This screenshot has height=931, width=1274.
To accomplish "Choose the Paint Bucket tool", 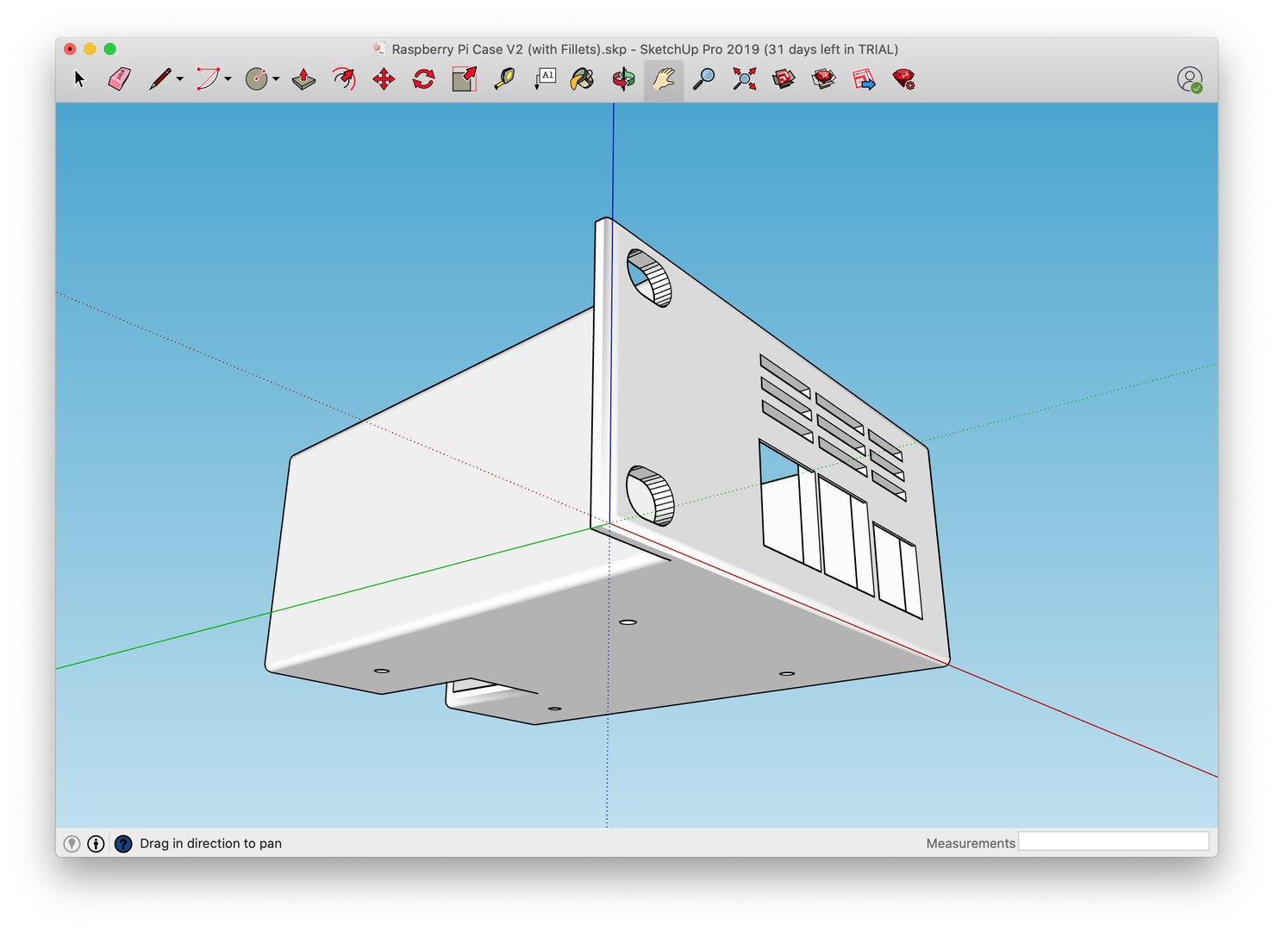I will coord(584,79).
